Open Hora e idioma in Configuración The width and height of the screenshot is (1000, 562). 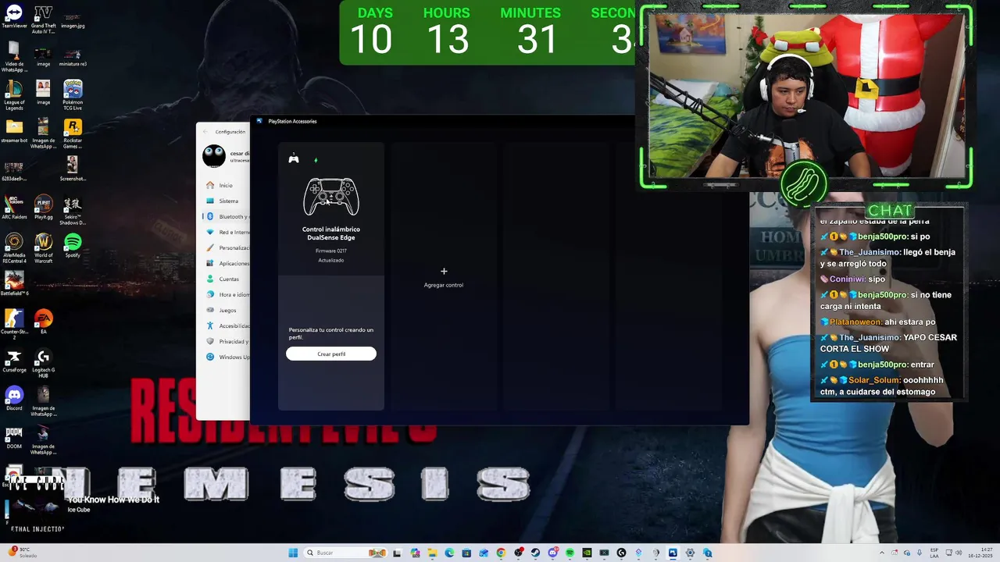(x=225, y=294)
